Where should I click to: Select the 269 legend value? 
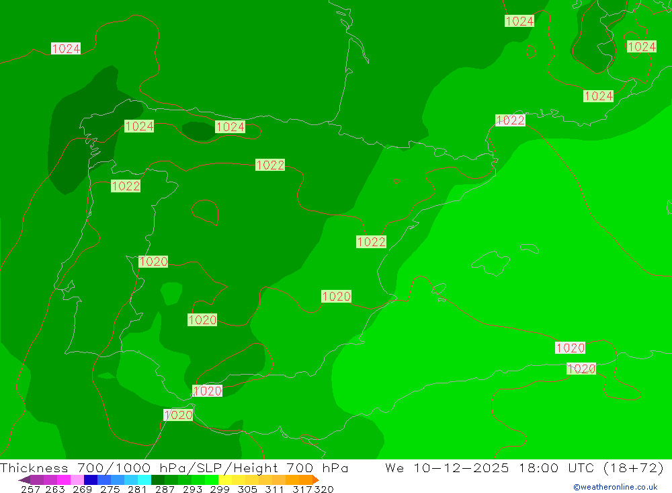pos(82,489)
